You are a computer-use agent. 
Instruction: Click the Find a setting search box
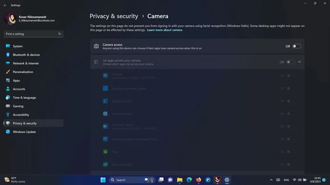coord(30,34)
